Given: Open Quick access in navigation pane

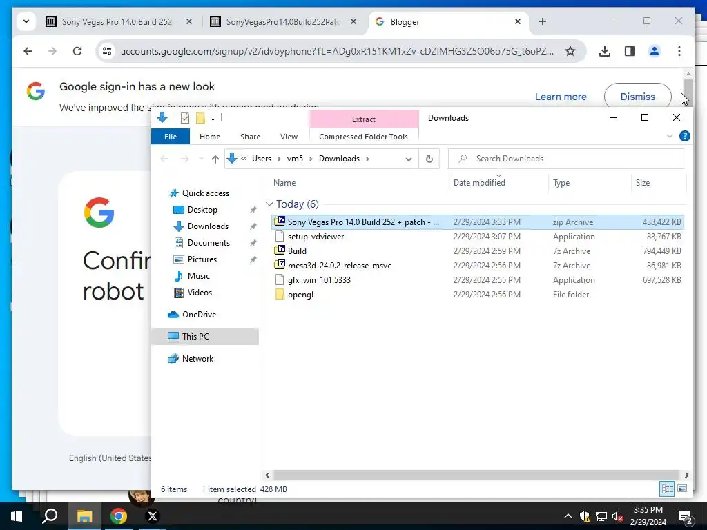Looking at the screenshot, I should point(205,193).
